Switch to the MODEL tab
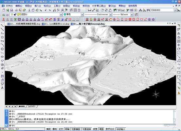 22,106
